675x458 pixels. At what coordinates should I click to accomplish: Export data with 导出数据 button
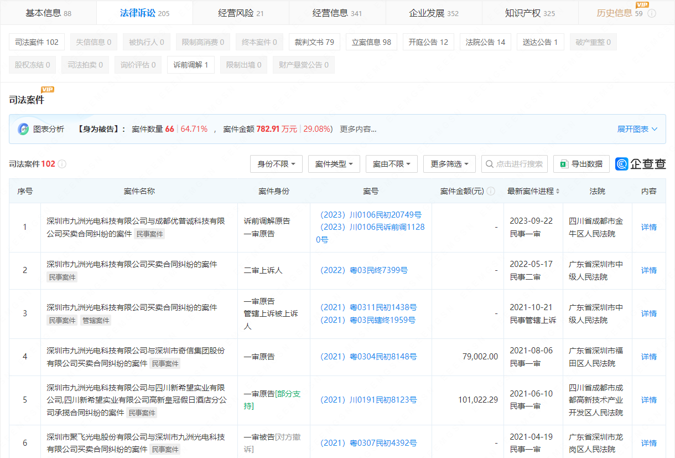click(581, 164)
